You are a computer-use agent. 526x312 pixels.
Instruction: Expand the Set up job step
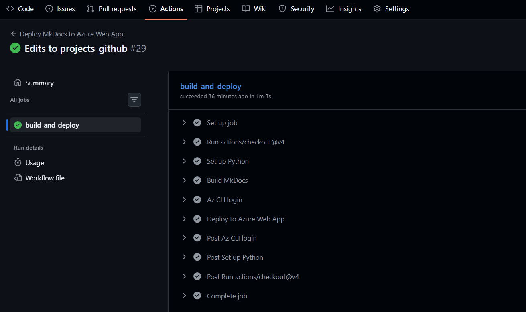tap(184, 123)
